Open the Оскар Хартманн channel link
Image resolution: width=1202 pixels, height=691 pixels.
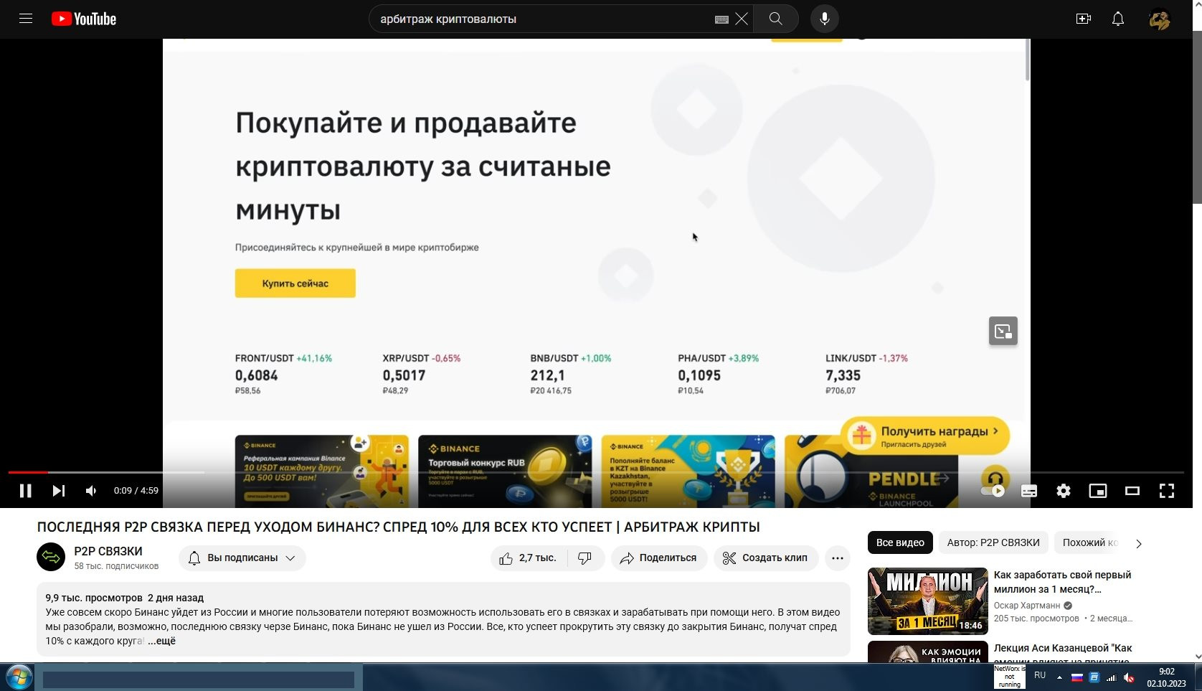coord(1027,606)
